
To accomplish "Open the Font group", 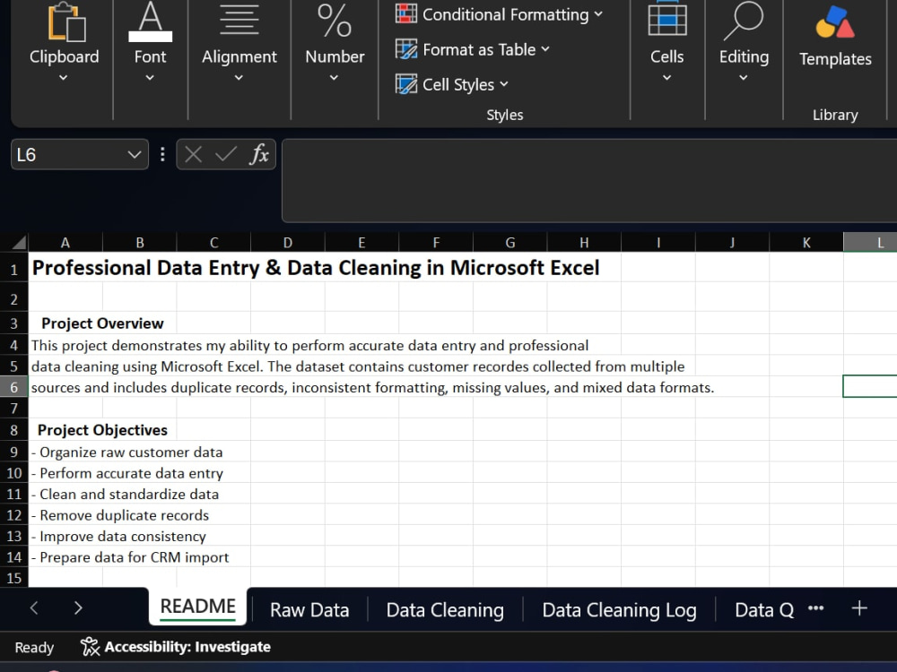I will click(x=150, y=43).
